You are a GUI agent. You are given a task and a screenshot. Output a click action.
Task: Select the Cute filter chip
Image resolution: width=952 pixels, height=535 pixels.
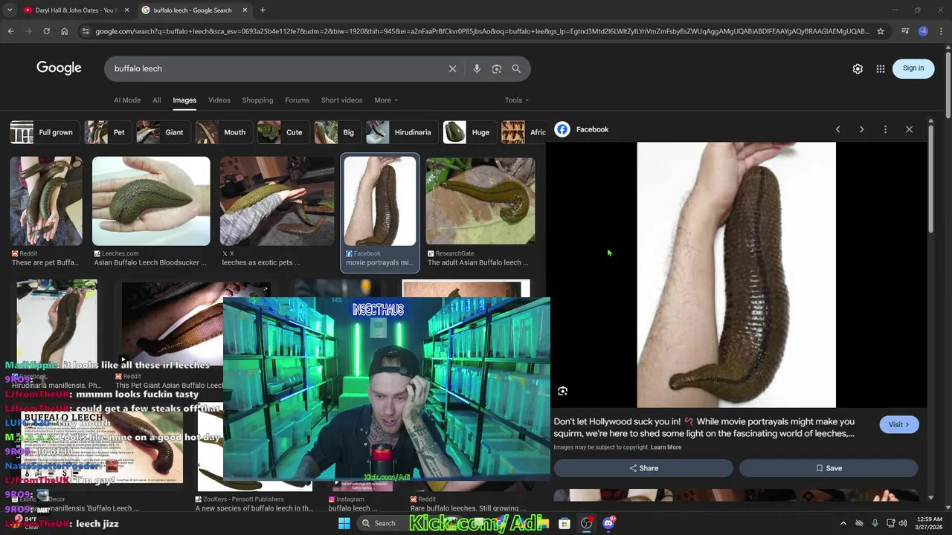click(282, 132)
